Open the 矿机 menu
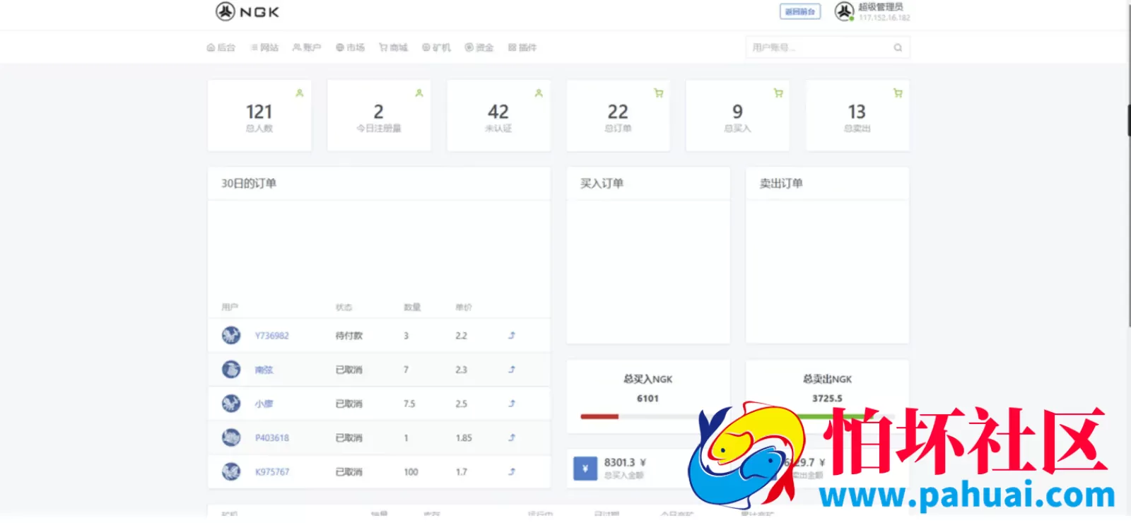This screenshot has height=523, width=1131. (436, 48)
